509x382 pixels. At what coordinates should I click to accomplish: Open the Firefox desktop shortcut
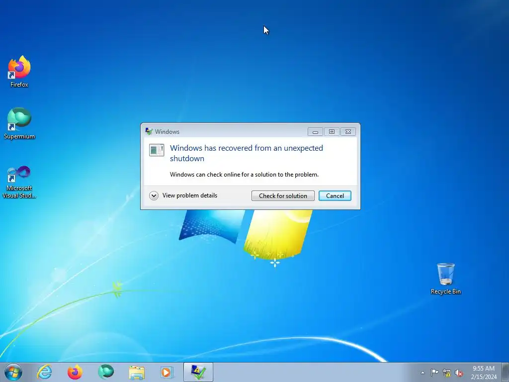19,72
